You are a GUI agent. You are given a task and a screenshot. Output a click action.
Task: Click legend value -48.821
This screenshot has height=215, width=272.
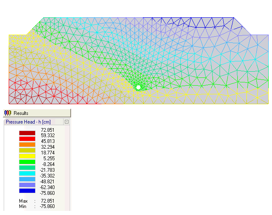click(47, 181)
